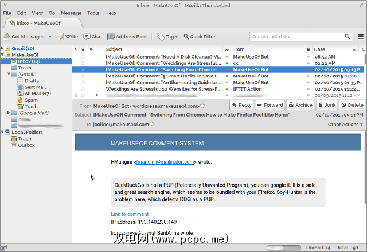The image size is (367, 252).
Task: Collapse the [Gmail] folder group
Action: (9, 74)
